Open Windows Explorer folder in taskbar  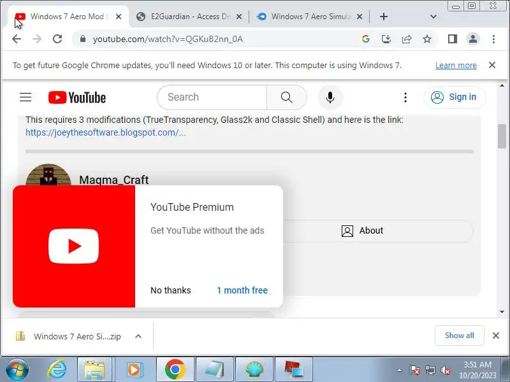coord(94,370)
